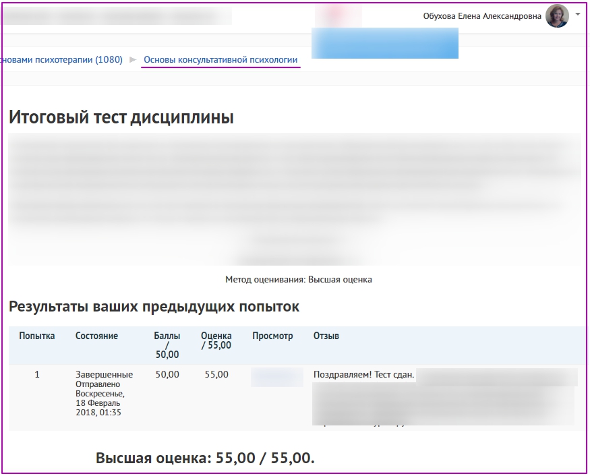
Task: Click the Итоговый тест дисциплины heading
Action: [x=121, y=118]
